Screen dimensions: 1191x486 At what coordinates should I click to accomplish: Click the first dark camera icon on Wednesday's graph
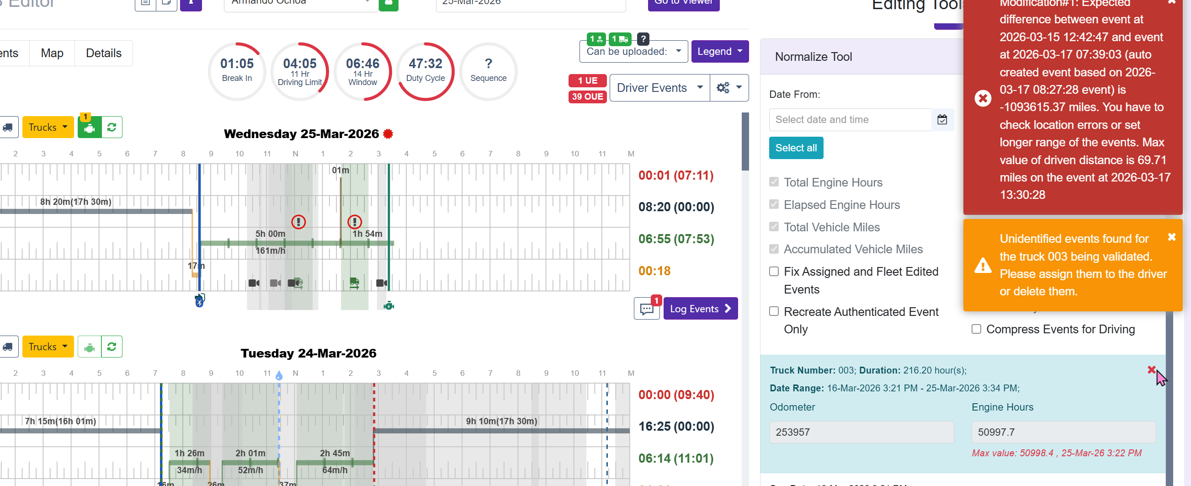254,283
